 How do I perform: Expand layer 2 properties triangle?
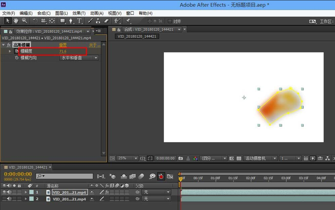click(x=26, y=199)
